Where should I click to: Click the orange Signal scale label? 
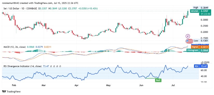(x=195, y=47)
